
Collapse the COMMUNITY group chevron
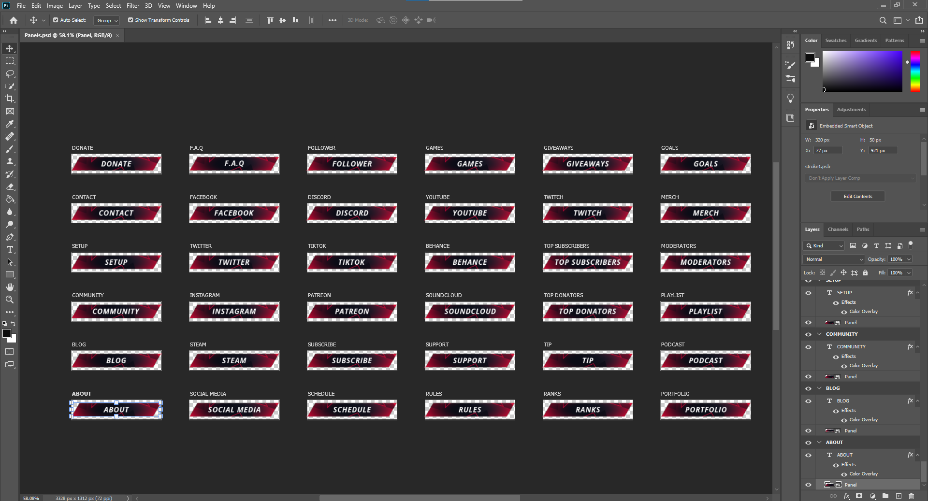(819, 334)
